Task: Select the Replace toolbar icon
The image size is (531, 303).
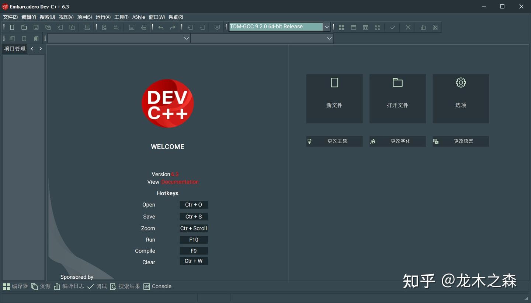Action: point(116,27)
